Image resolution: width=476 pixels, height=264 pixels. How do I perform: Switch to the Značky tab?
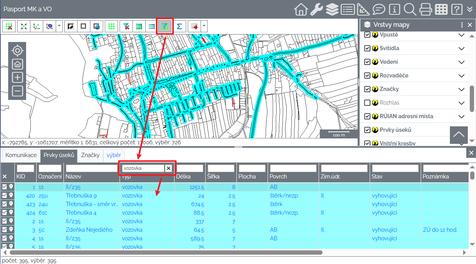[x=90, y=155]
